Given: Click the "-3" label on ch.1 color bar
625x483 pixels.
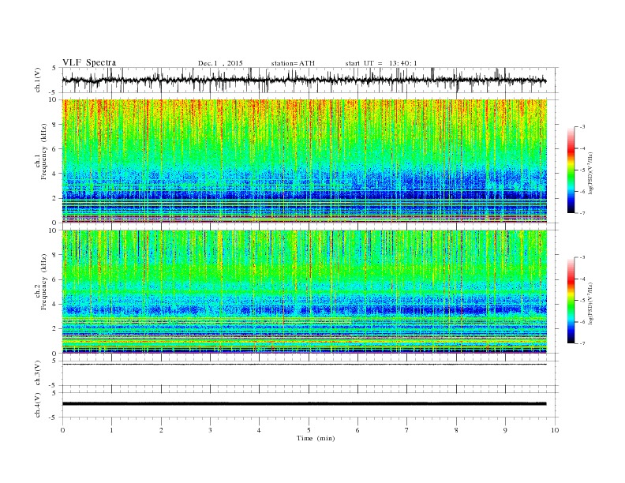Looking at the screenshot, I should tap(582, 127).
